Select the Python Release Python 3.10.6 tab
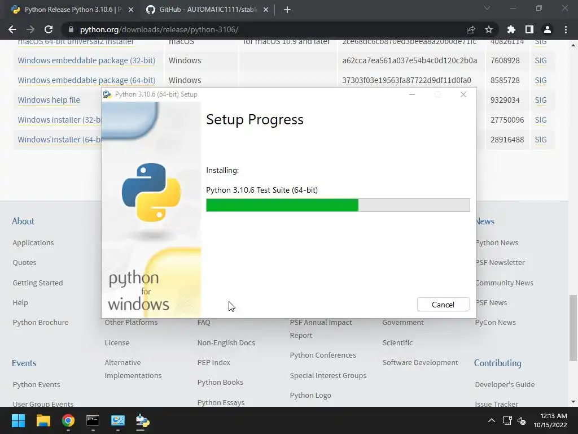This screenshot has width=578, height=434. [73, 10]
